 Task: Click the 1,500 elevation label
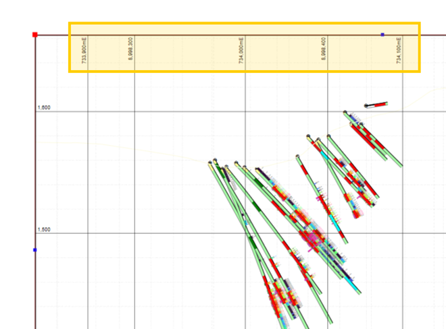[44, 230]
